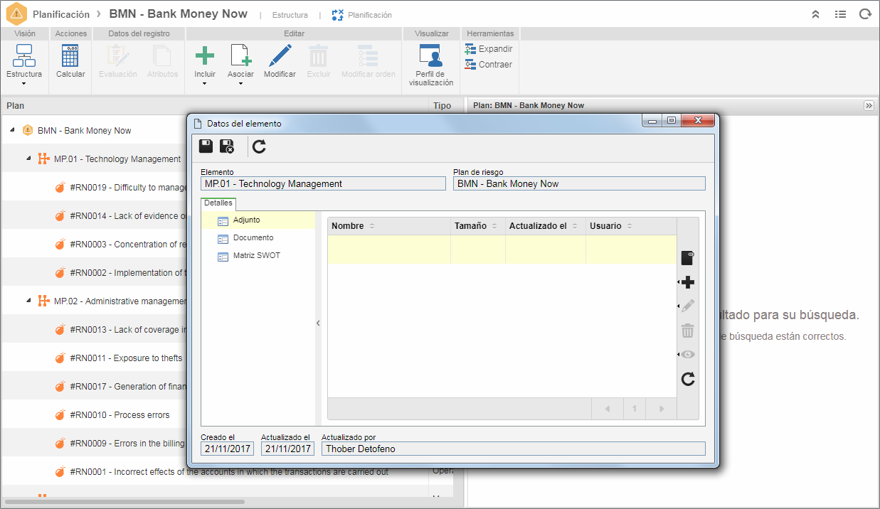The width and height of the screenshot is (880, 509).
Task: Click the Elemento field
Action: (323, 183)
